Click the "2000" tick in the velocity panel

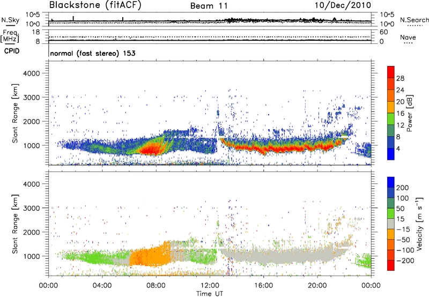coord(31,232)
